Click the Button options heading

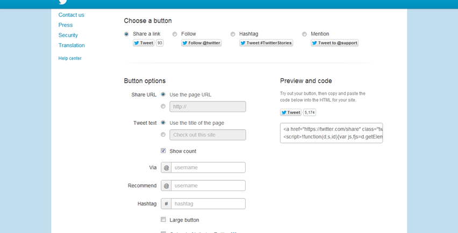tap(145, 81)
